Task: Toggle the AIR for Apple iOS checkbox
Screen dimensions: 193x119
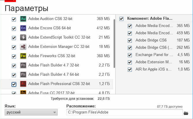Action: pyautogui.click(x=130, y=70)
